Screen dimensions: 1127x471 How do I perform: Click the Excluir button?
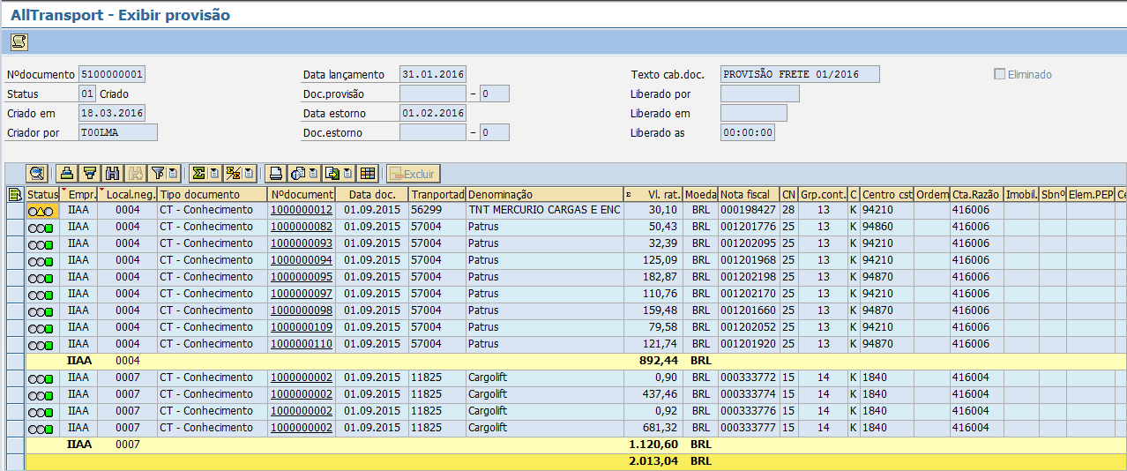tap(413, 174)
